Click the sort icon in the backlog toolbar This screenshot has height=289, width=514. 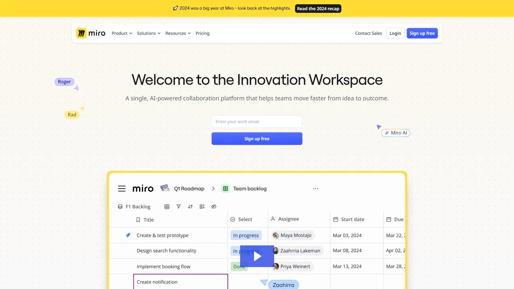click(x=190, y=207)
